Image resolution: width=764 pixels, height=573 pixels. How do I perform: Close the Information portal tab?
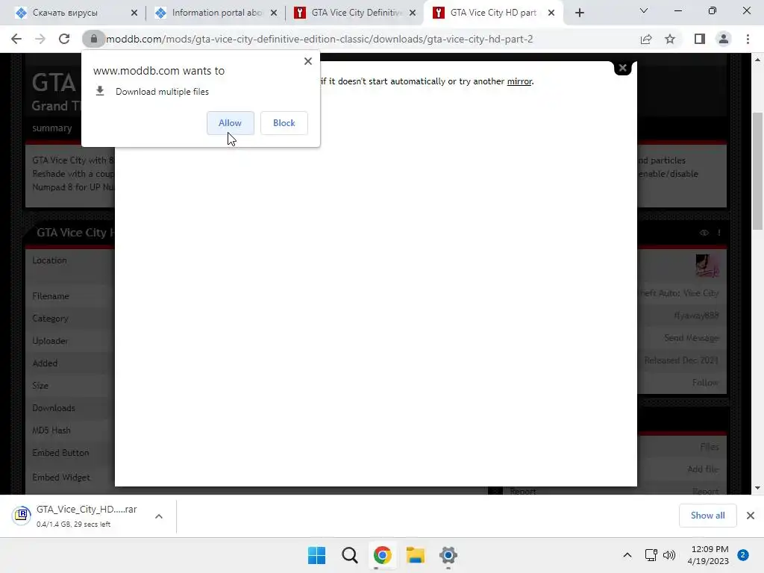click(274, 13)
